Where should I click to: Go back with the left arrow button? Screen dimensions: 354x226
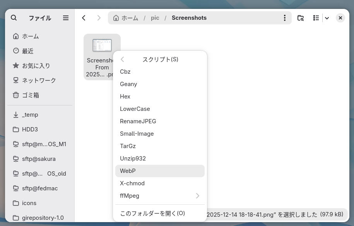[x=84, y=18]
